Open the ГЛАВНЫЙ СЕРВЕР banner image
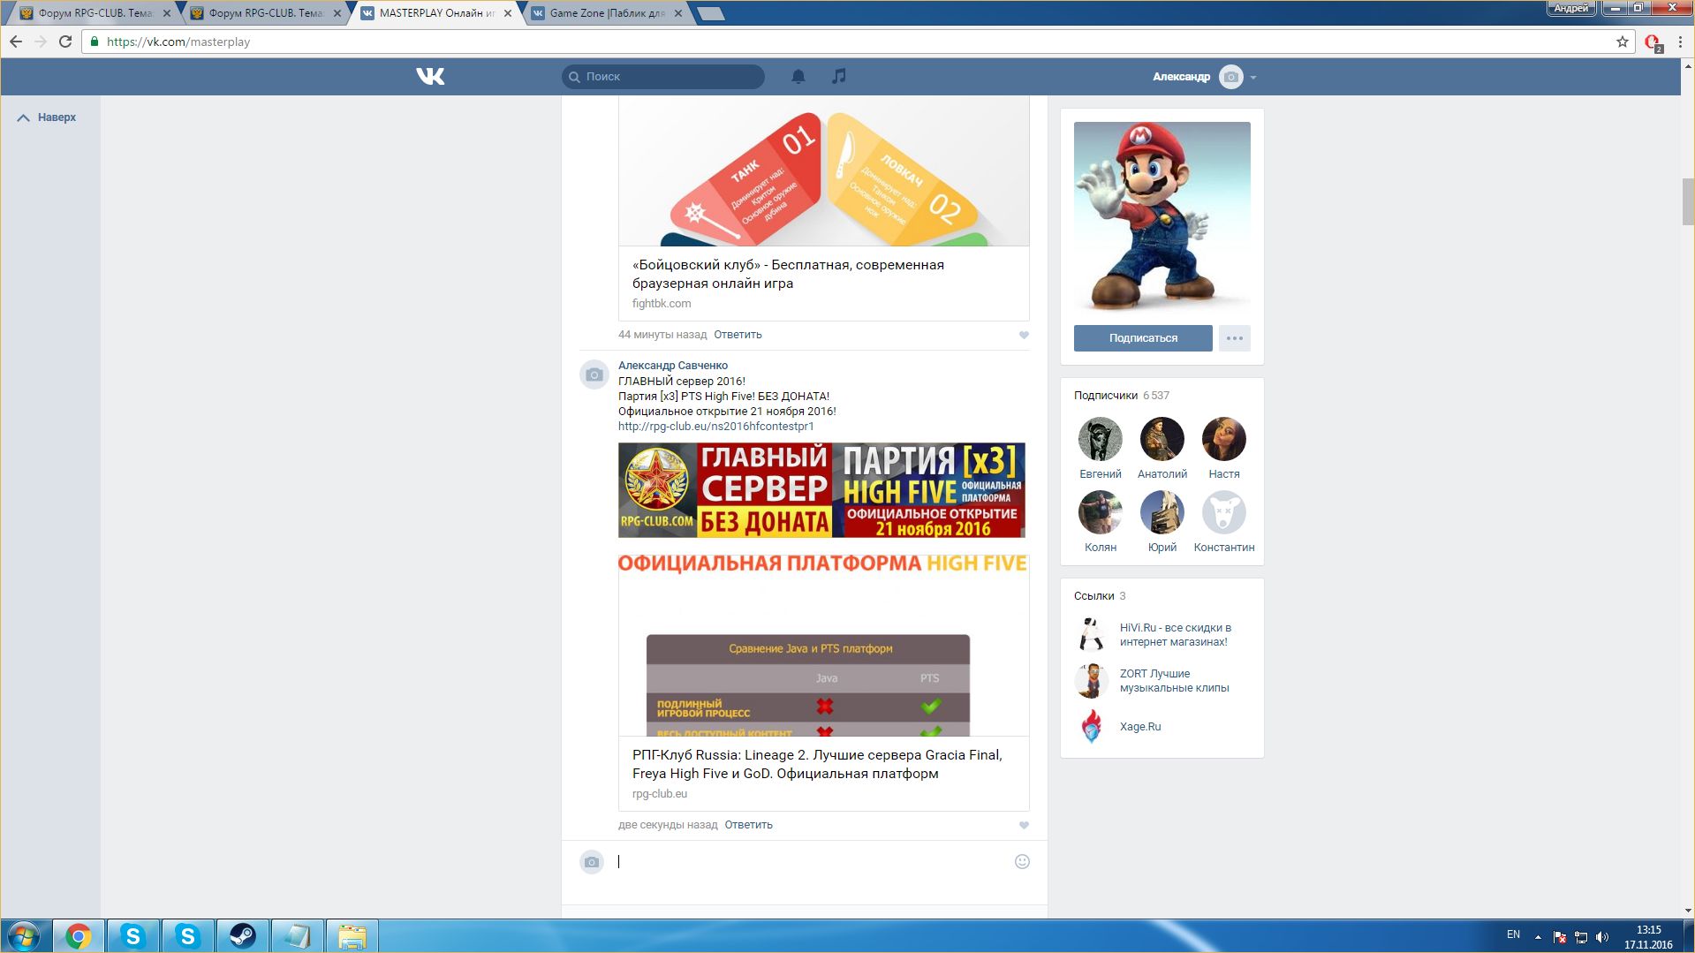Screen dimensions: 1695x953 (821, 490)
